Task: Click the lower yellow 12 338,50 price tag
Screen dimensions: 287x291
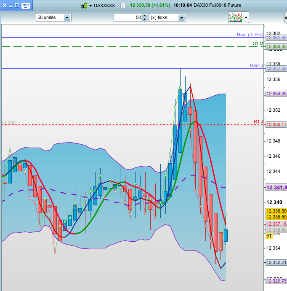Action: (276, 217)
